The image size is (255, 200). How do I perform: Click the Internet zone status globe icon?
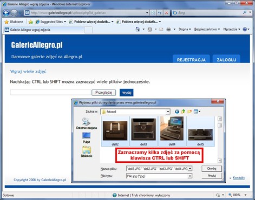click(x=114, y=195)
